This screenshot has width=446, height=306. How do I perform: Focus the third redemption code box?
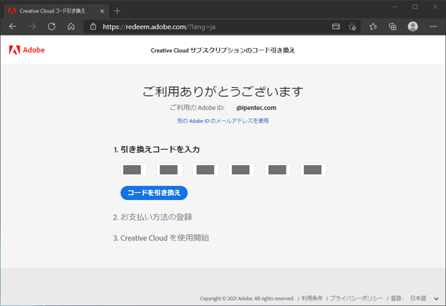(x=206, y=170)
